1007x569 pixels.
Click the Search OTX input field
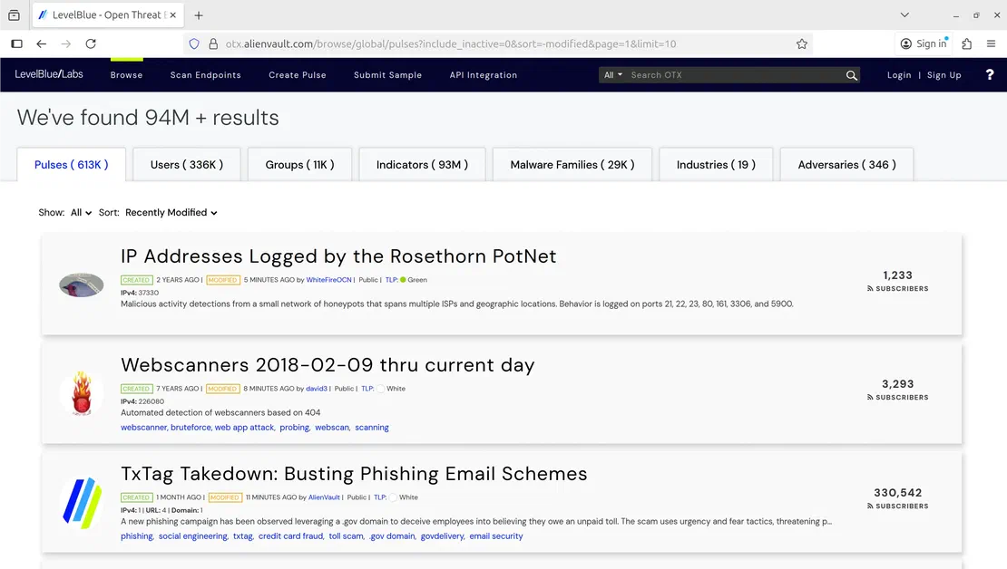pos(736,75)
